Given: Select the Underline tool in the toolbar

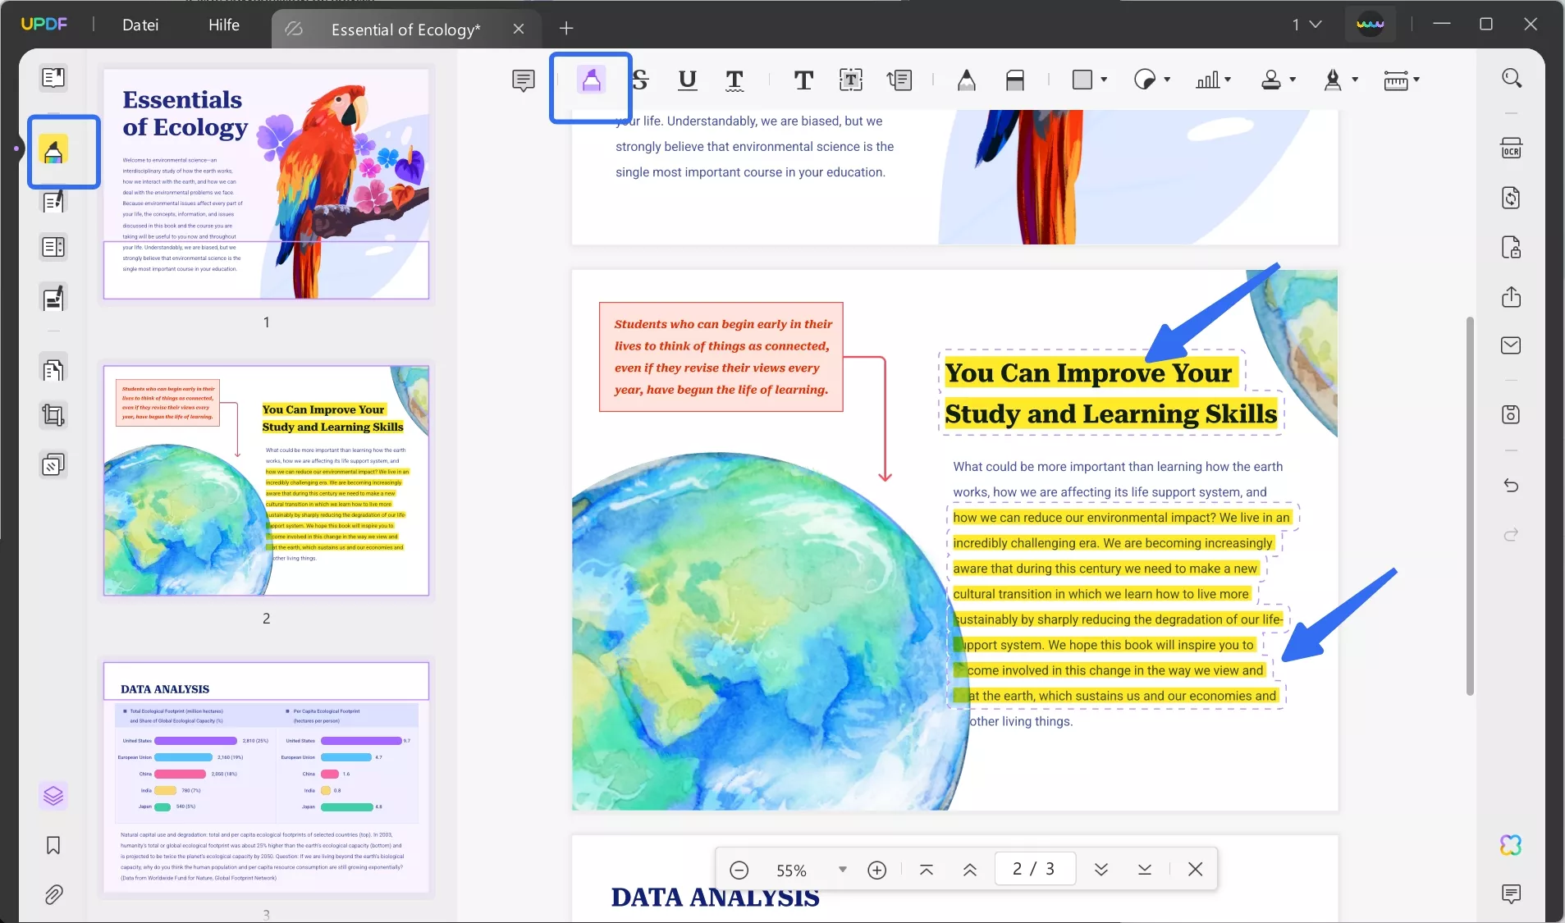Looking at the screenshot, I should click(x=688, y=80).
